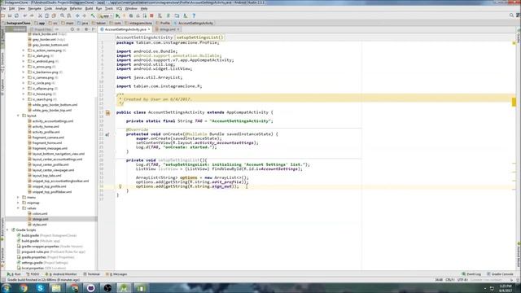Open the File menu
This screenshot has width=521, height=293.
[x=3, y=8]
